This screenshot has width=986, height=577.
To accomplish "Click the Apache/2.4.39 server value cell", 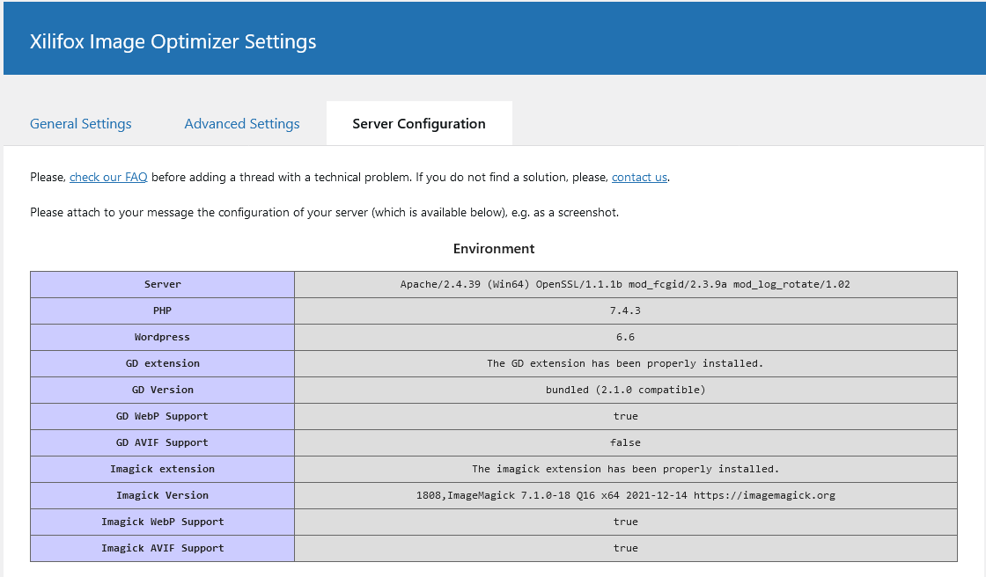I will (x=625, y=285).
